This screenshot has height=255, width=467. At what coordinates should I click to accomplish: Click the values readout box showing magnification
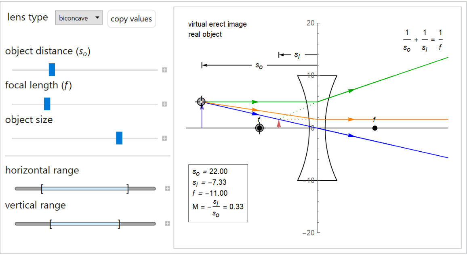[x=218, y=193]
